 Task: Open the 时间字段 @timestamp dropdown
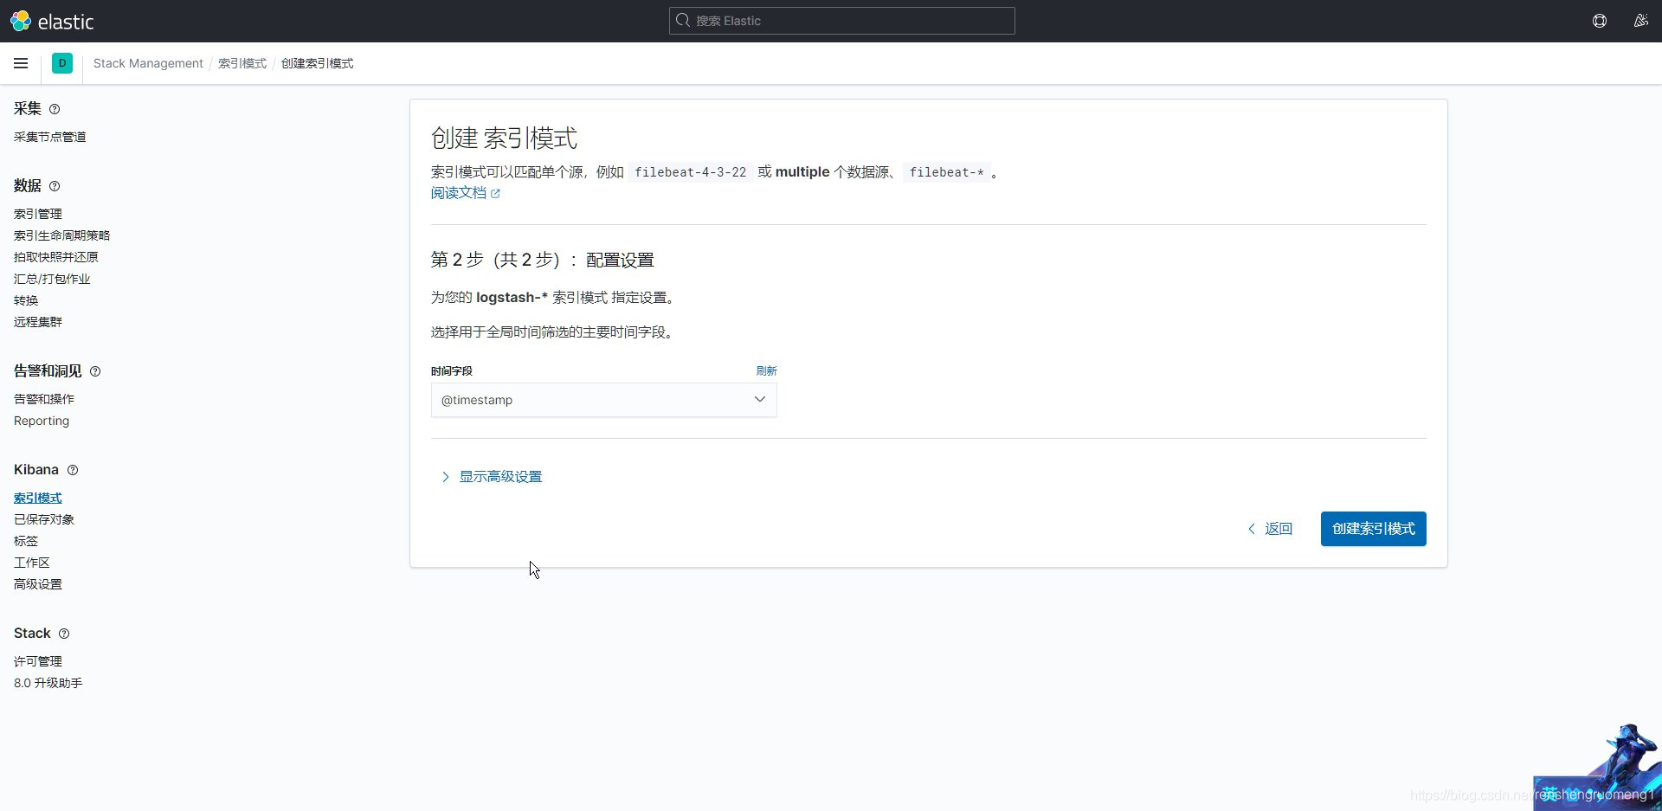pyautogui.click(x=603, y=400)
